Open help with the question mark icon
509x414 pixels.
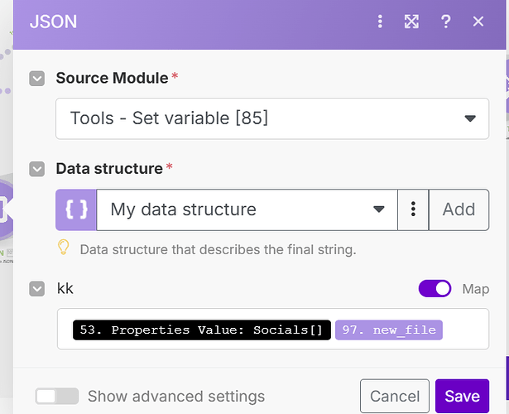click(x=445, y=22)
